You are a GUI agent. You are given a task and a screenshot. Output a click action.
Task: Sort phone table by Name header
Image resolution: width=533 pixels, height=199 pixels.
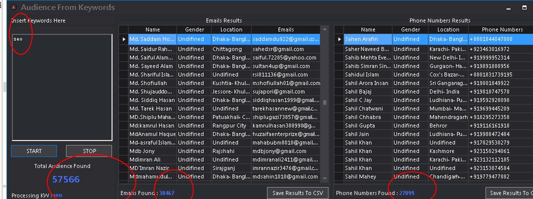pyautogui.click(x=368, y=29)
